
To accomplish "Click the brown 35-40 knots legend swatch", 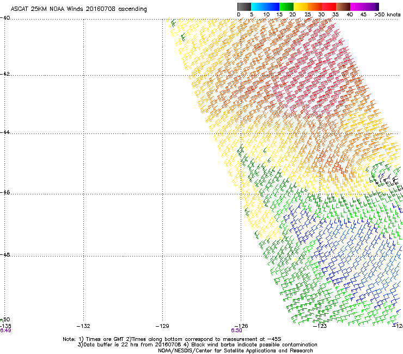I will (343, 7).
